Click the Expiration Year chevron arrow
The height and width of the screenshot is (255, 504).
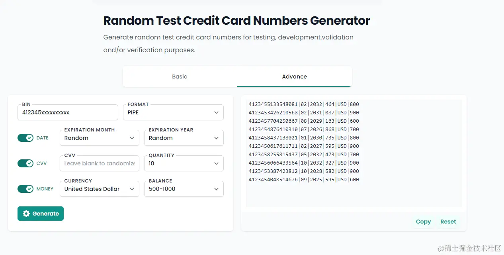coord(217,138)
